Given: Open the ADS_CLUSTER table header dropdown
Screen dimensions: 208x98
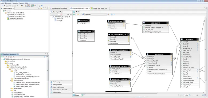Looking at the screenshot, I should pos(167,23).
